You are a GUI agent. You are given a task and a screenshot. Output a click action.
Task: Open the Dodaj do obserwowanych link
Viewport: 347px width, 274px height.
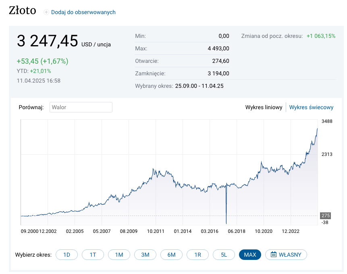tap(83, 12)
